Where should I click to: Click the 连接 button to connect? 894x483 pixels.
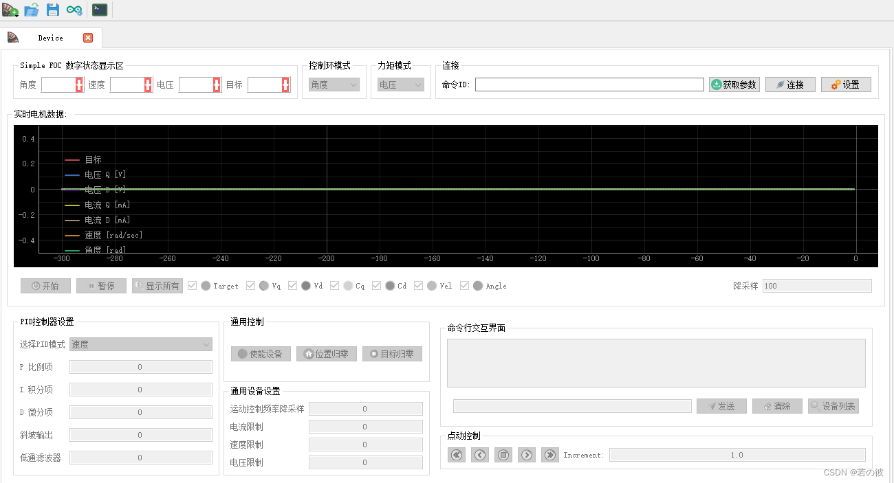(x=789, y=84)
